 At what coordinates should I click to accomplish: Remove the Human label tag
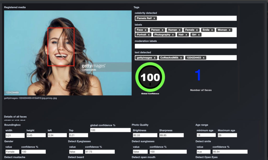click(180, 30)
